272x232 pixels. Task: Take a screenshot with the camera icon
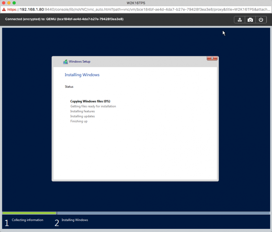(250, 20)
